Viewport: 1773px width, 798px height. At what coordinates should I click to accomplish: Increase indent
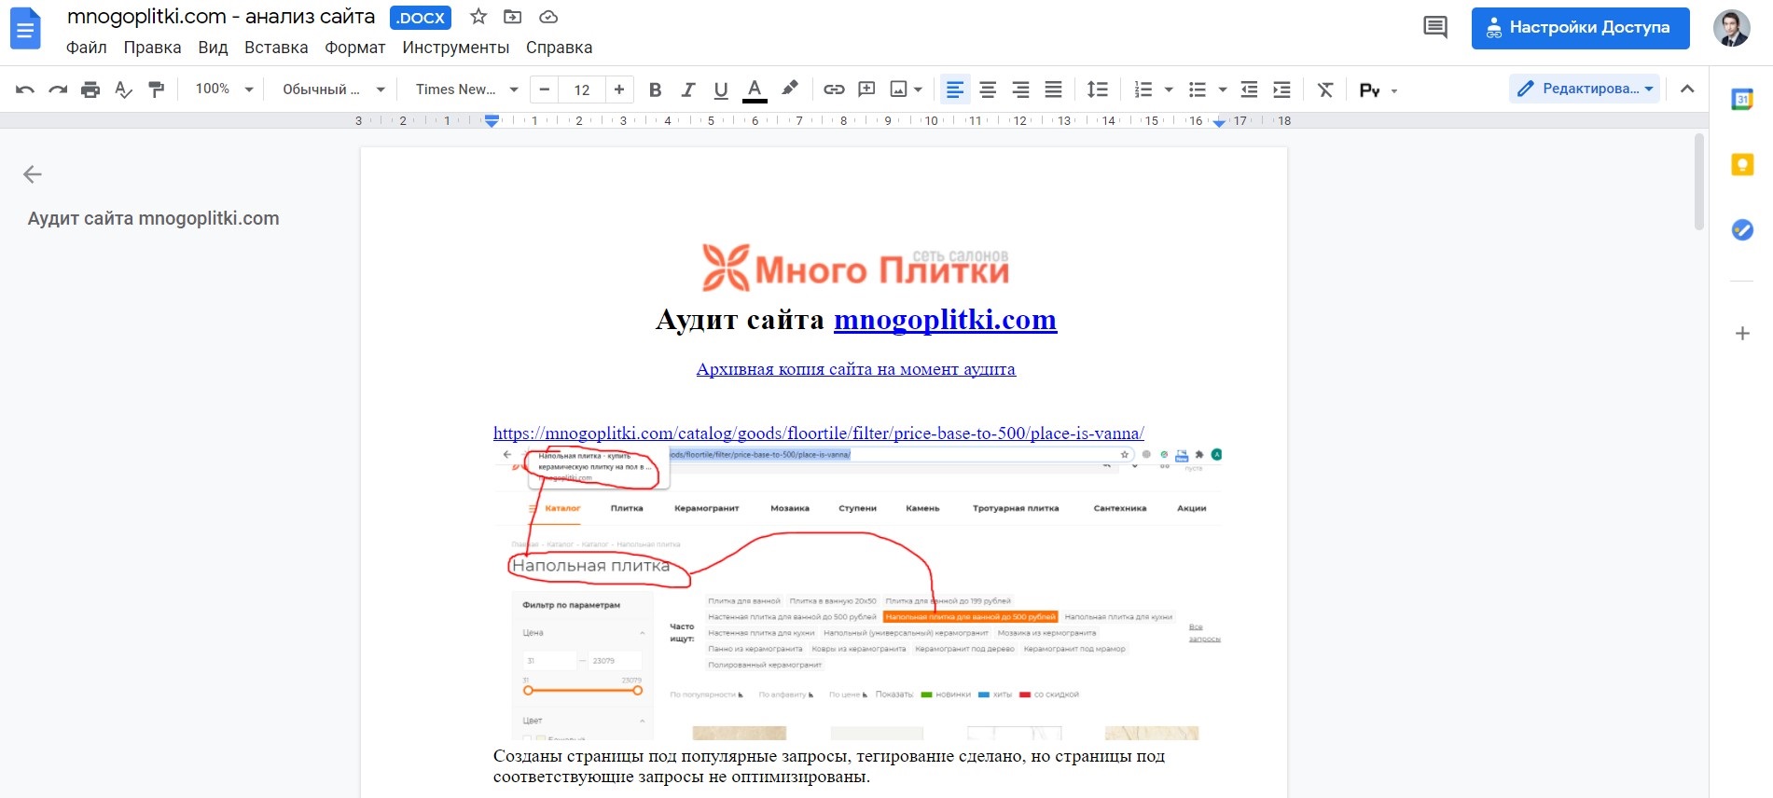point(1282,89)
